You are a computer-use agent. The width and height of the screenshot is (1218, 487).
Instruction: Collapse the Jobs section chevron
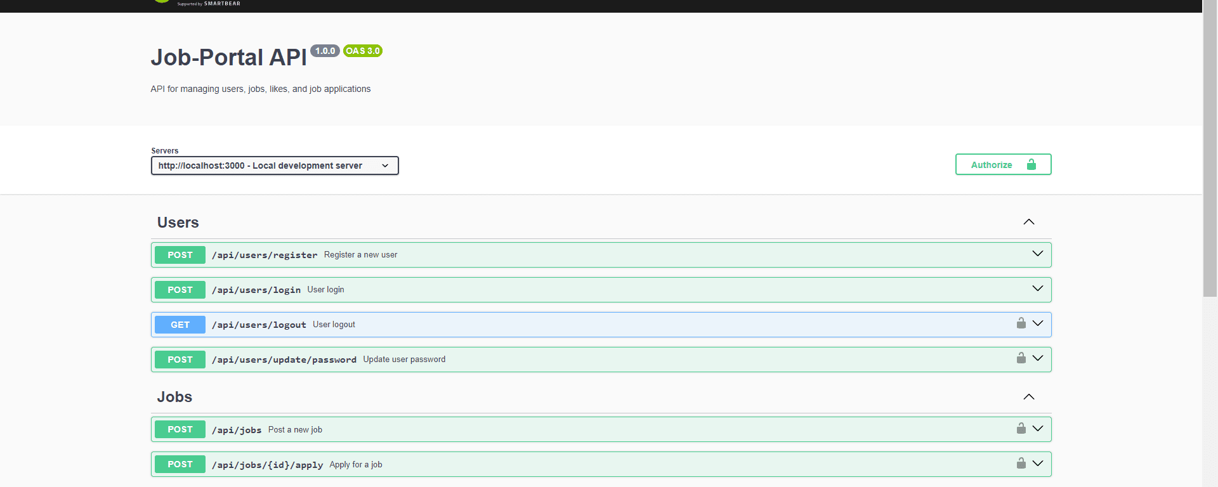click(1029, 397)
